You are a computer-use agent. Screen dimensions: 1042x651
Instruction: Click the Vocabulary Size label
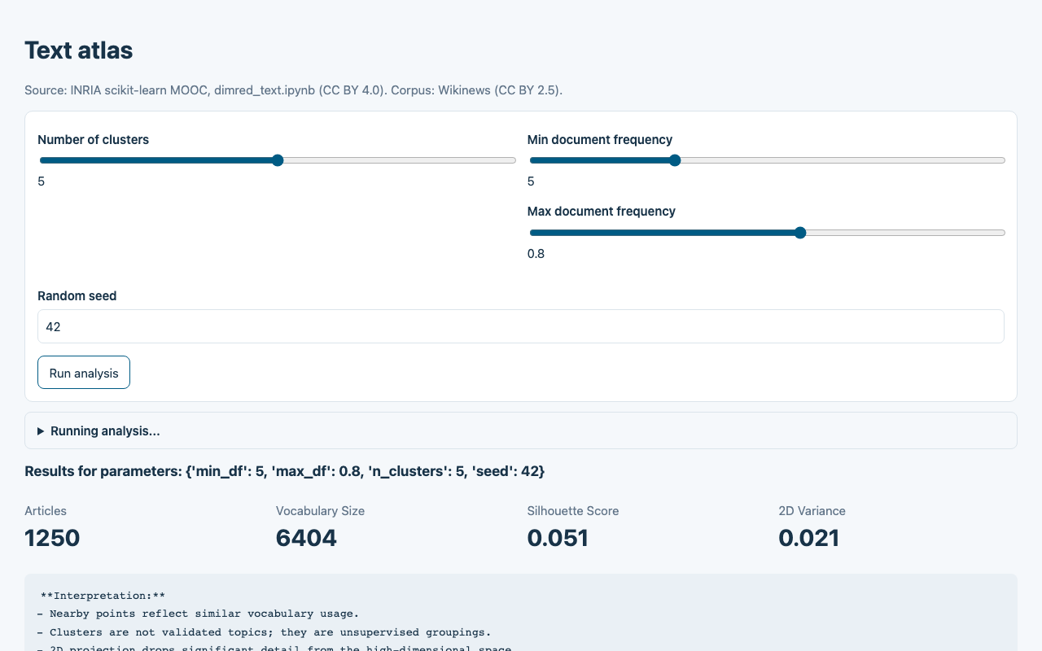[x=320, y=511]
